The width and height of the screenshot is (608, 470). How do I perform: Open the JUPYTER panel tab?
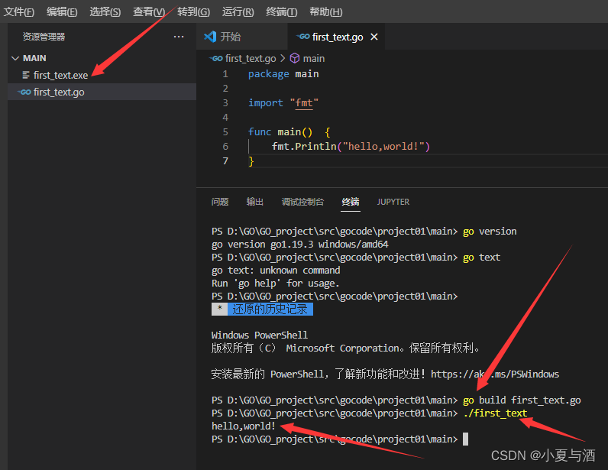(393, 202)
